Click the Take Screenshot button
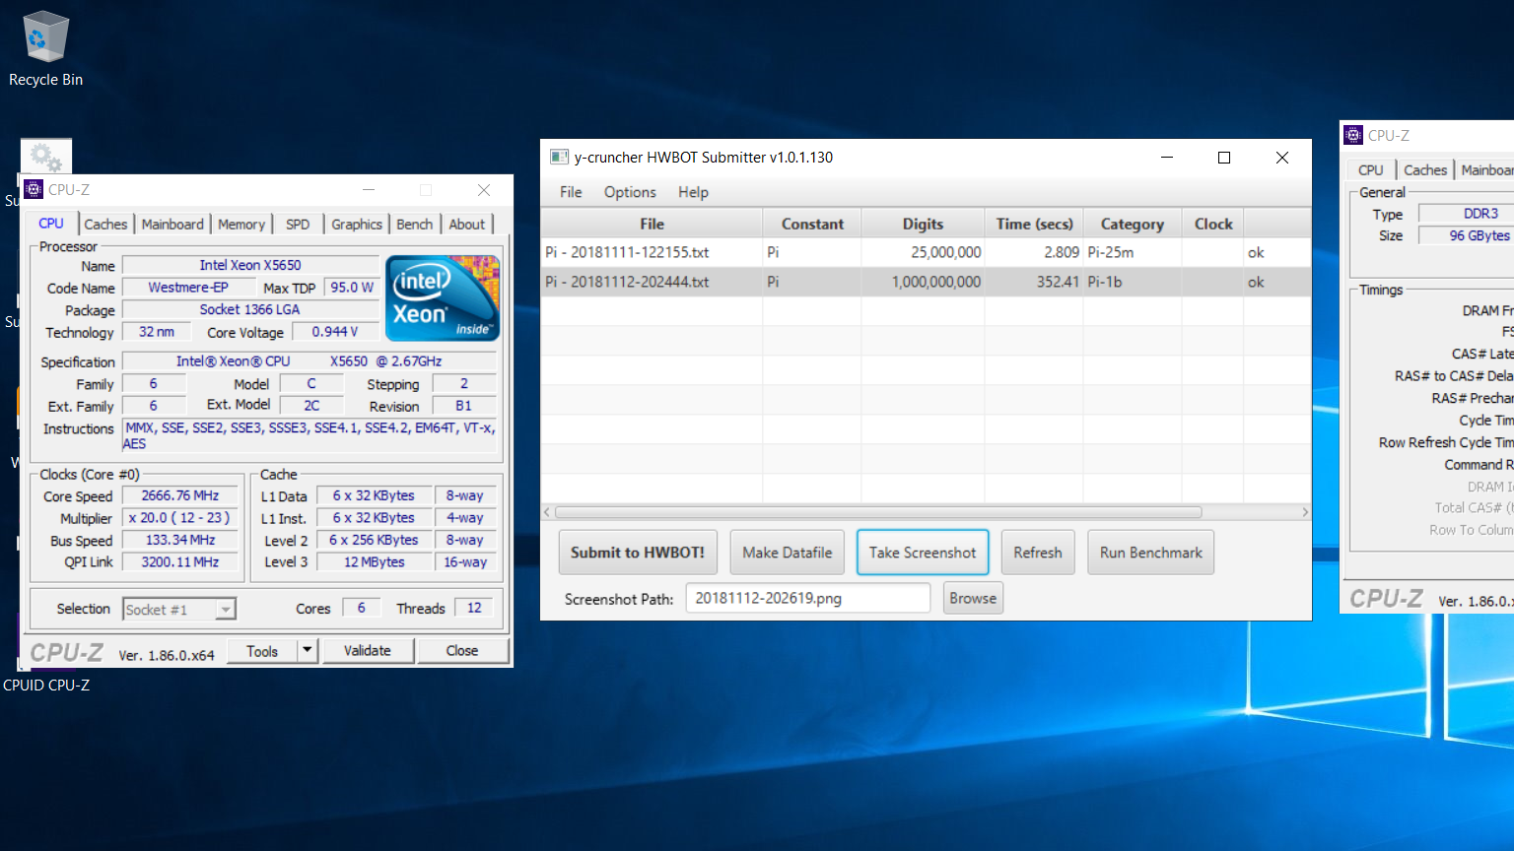The width and height of the screenshot is (1514, 851). (x=923, y=553)
